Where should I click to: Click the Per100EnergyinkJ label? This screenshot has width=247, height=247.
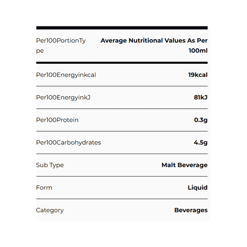[x=63, y=98]
